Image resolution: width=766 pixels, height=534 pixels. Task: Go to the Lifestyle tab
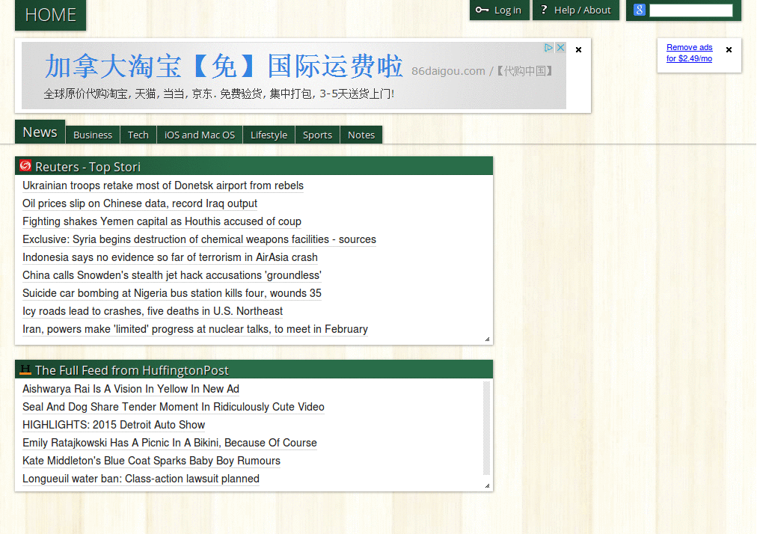tap(269, 135)
